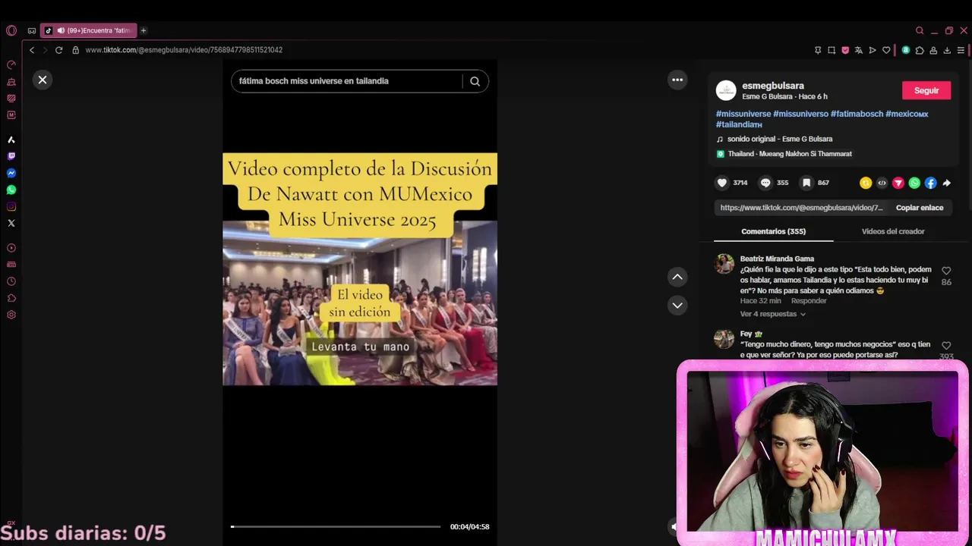Reload the TikTok page
Image resolution: width=972 pixels, height=546 pixels.
click(x=58, y=50)
